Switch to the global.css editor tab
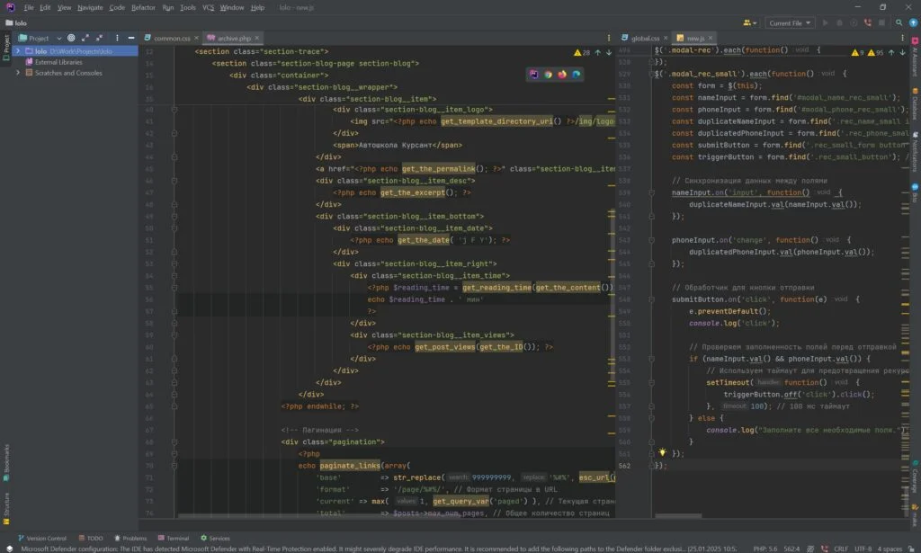921x553 pixels. [x=645, y=39]
